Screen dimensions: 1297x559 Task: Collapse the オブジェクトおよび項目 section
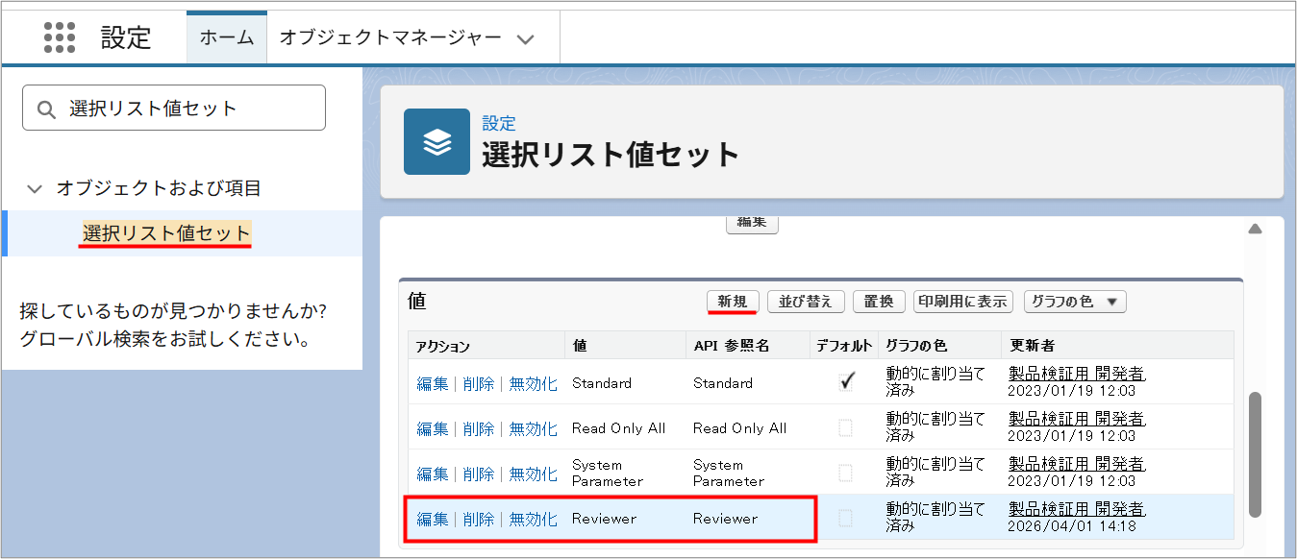[x=35, y=189]
